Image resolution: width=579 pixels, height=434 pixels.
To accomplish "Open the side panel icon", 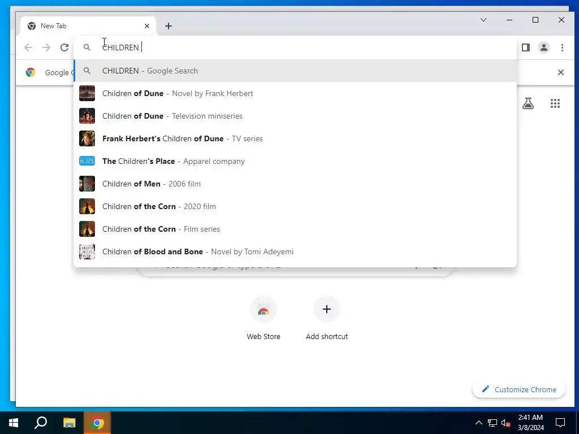I will coord(526,47).
